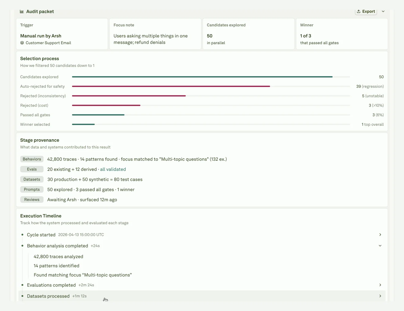Screen dimensions: 404x311
Task: Open the 'all validated' link
Action: pyautogui.click(x=113, y=169)
